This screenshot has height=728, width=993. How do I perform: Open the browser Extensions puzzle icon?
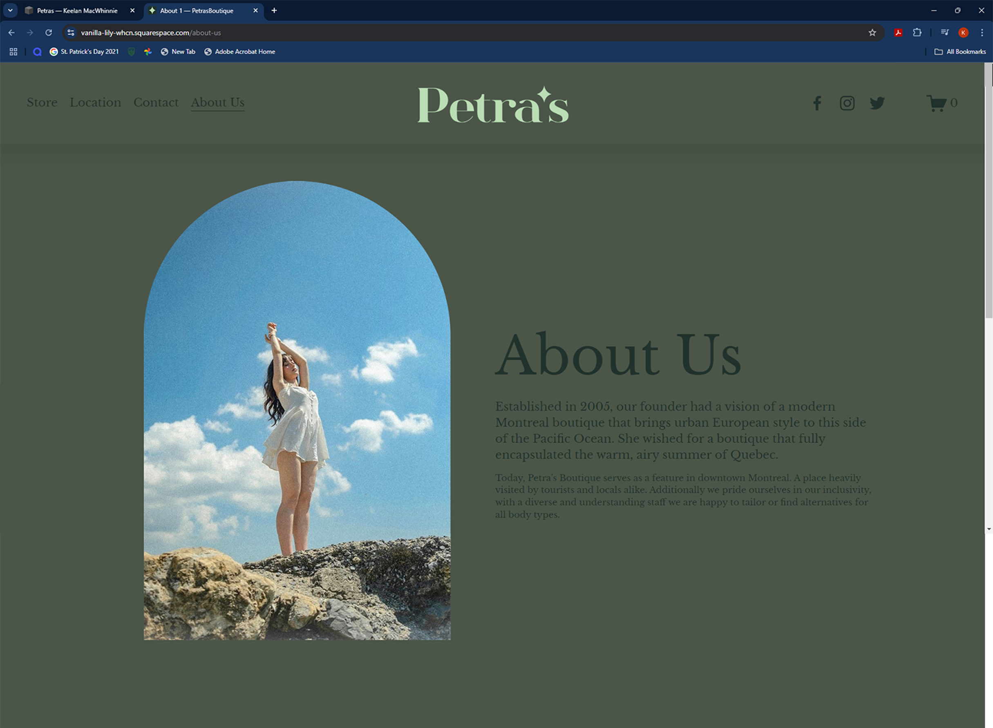point(917,33)
